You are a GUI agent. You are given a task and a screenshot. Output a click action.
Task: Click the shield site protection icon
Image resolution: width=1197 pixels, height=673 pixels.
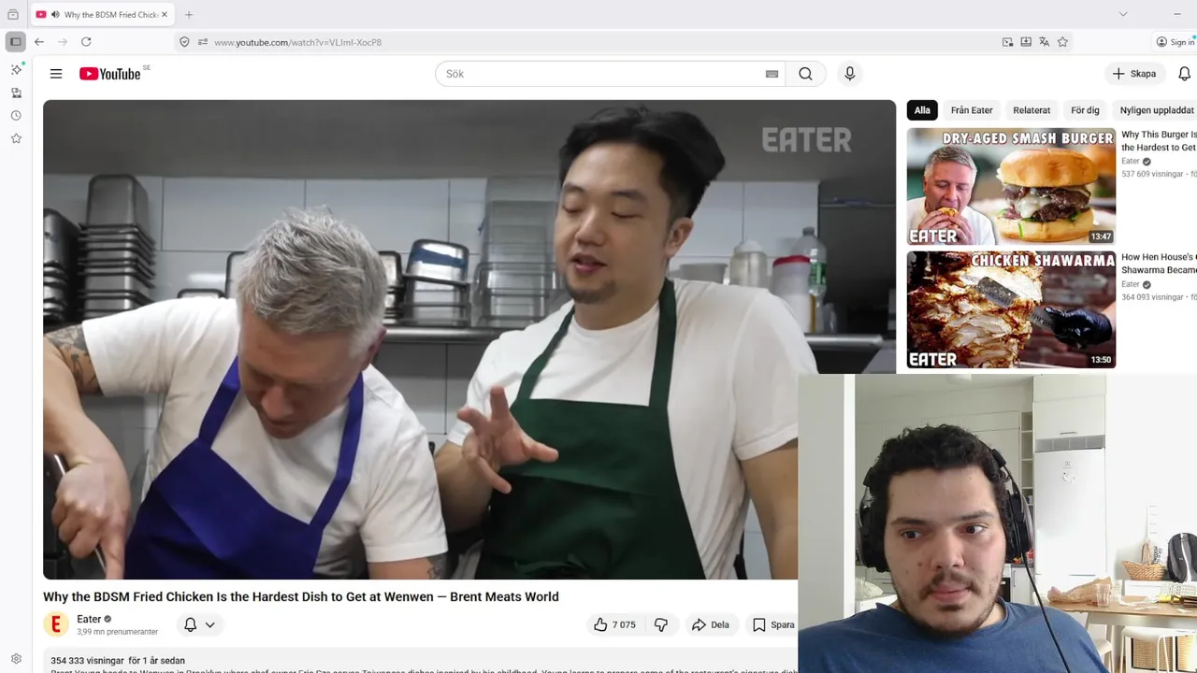(184, 42)
